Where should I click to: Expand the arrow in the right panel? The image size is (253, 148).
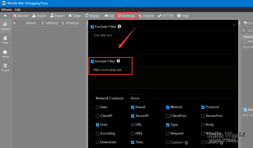(x=243, y=31)
